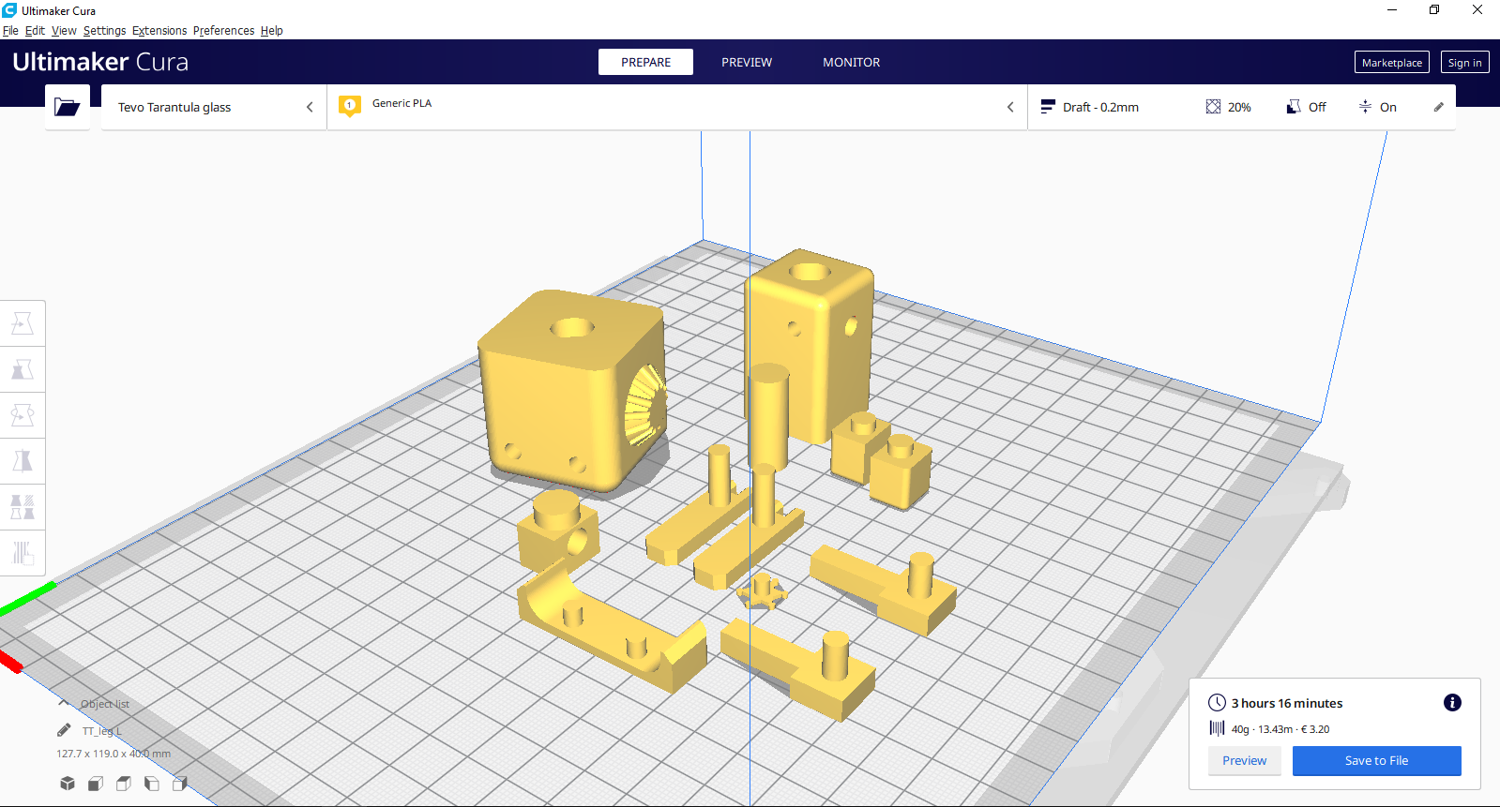Open file using the folder icon

click(x=67, y=107)
